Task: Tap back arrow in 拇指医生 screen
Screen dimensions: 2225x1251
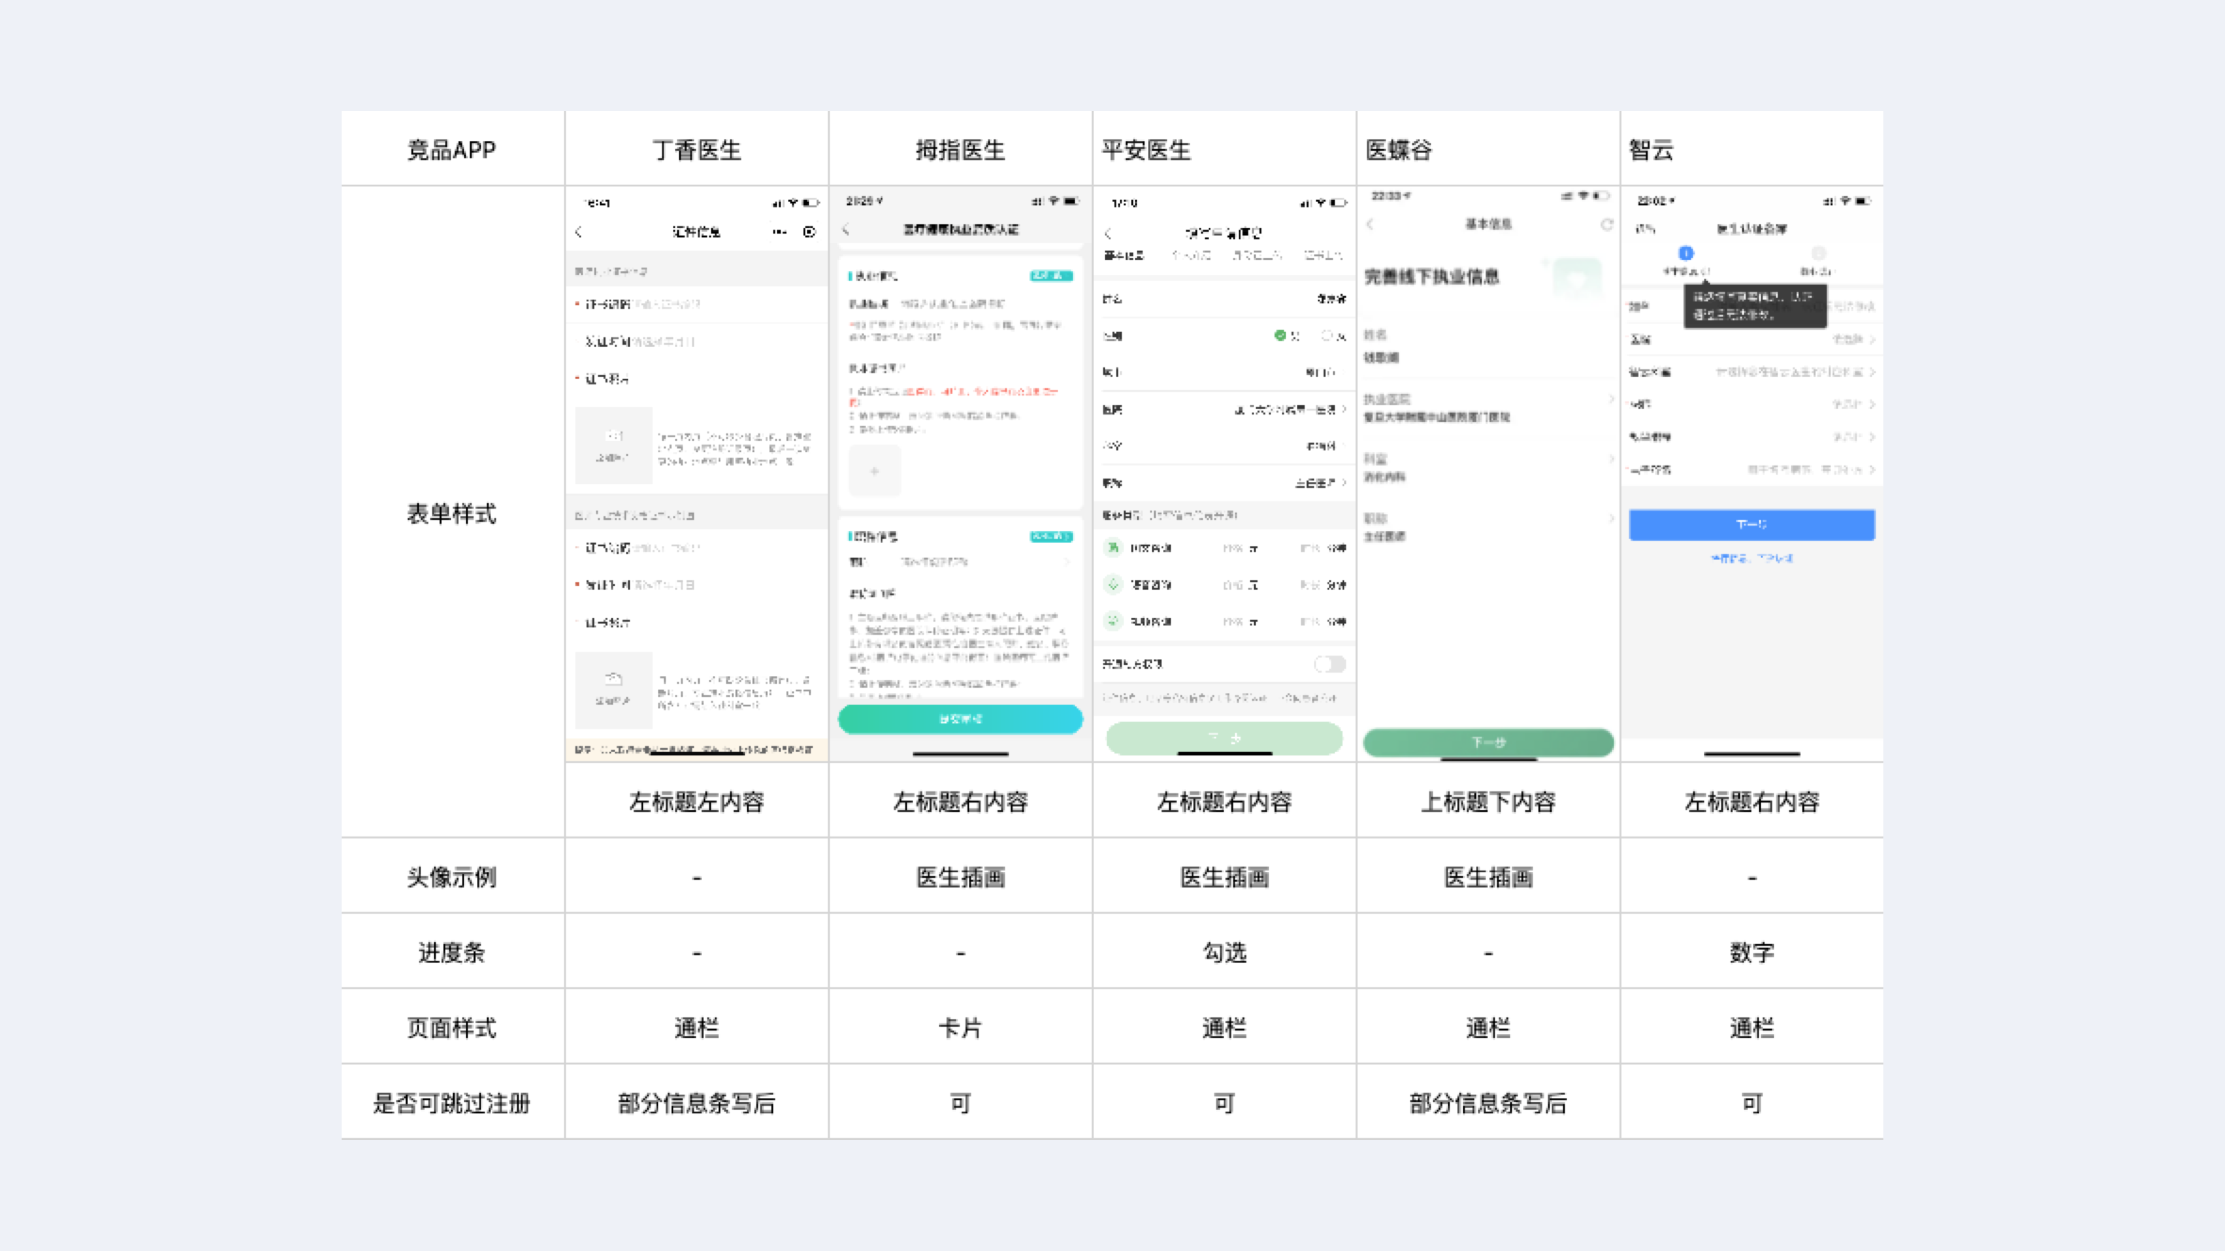Action: pos(846,229)
